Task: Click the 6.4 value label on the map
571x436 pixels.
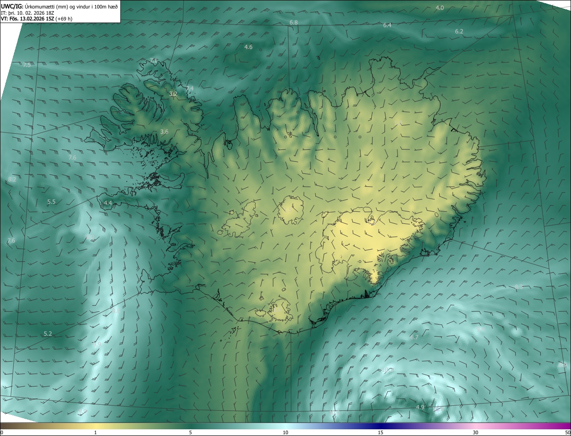Action: (387, 25)
